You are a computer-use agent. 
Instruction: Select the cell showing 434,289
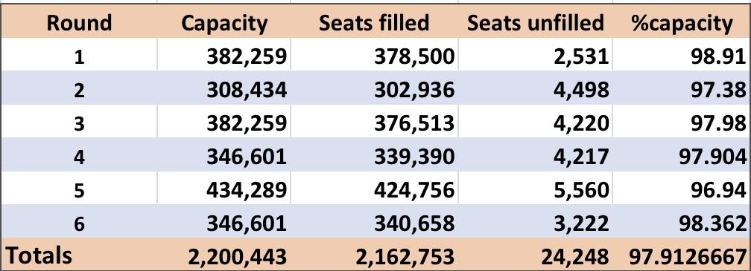(224, 188)
